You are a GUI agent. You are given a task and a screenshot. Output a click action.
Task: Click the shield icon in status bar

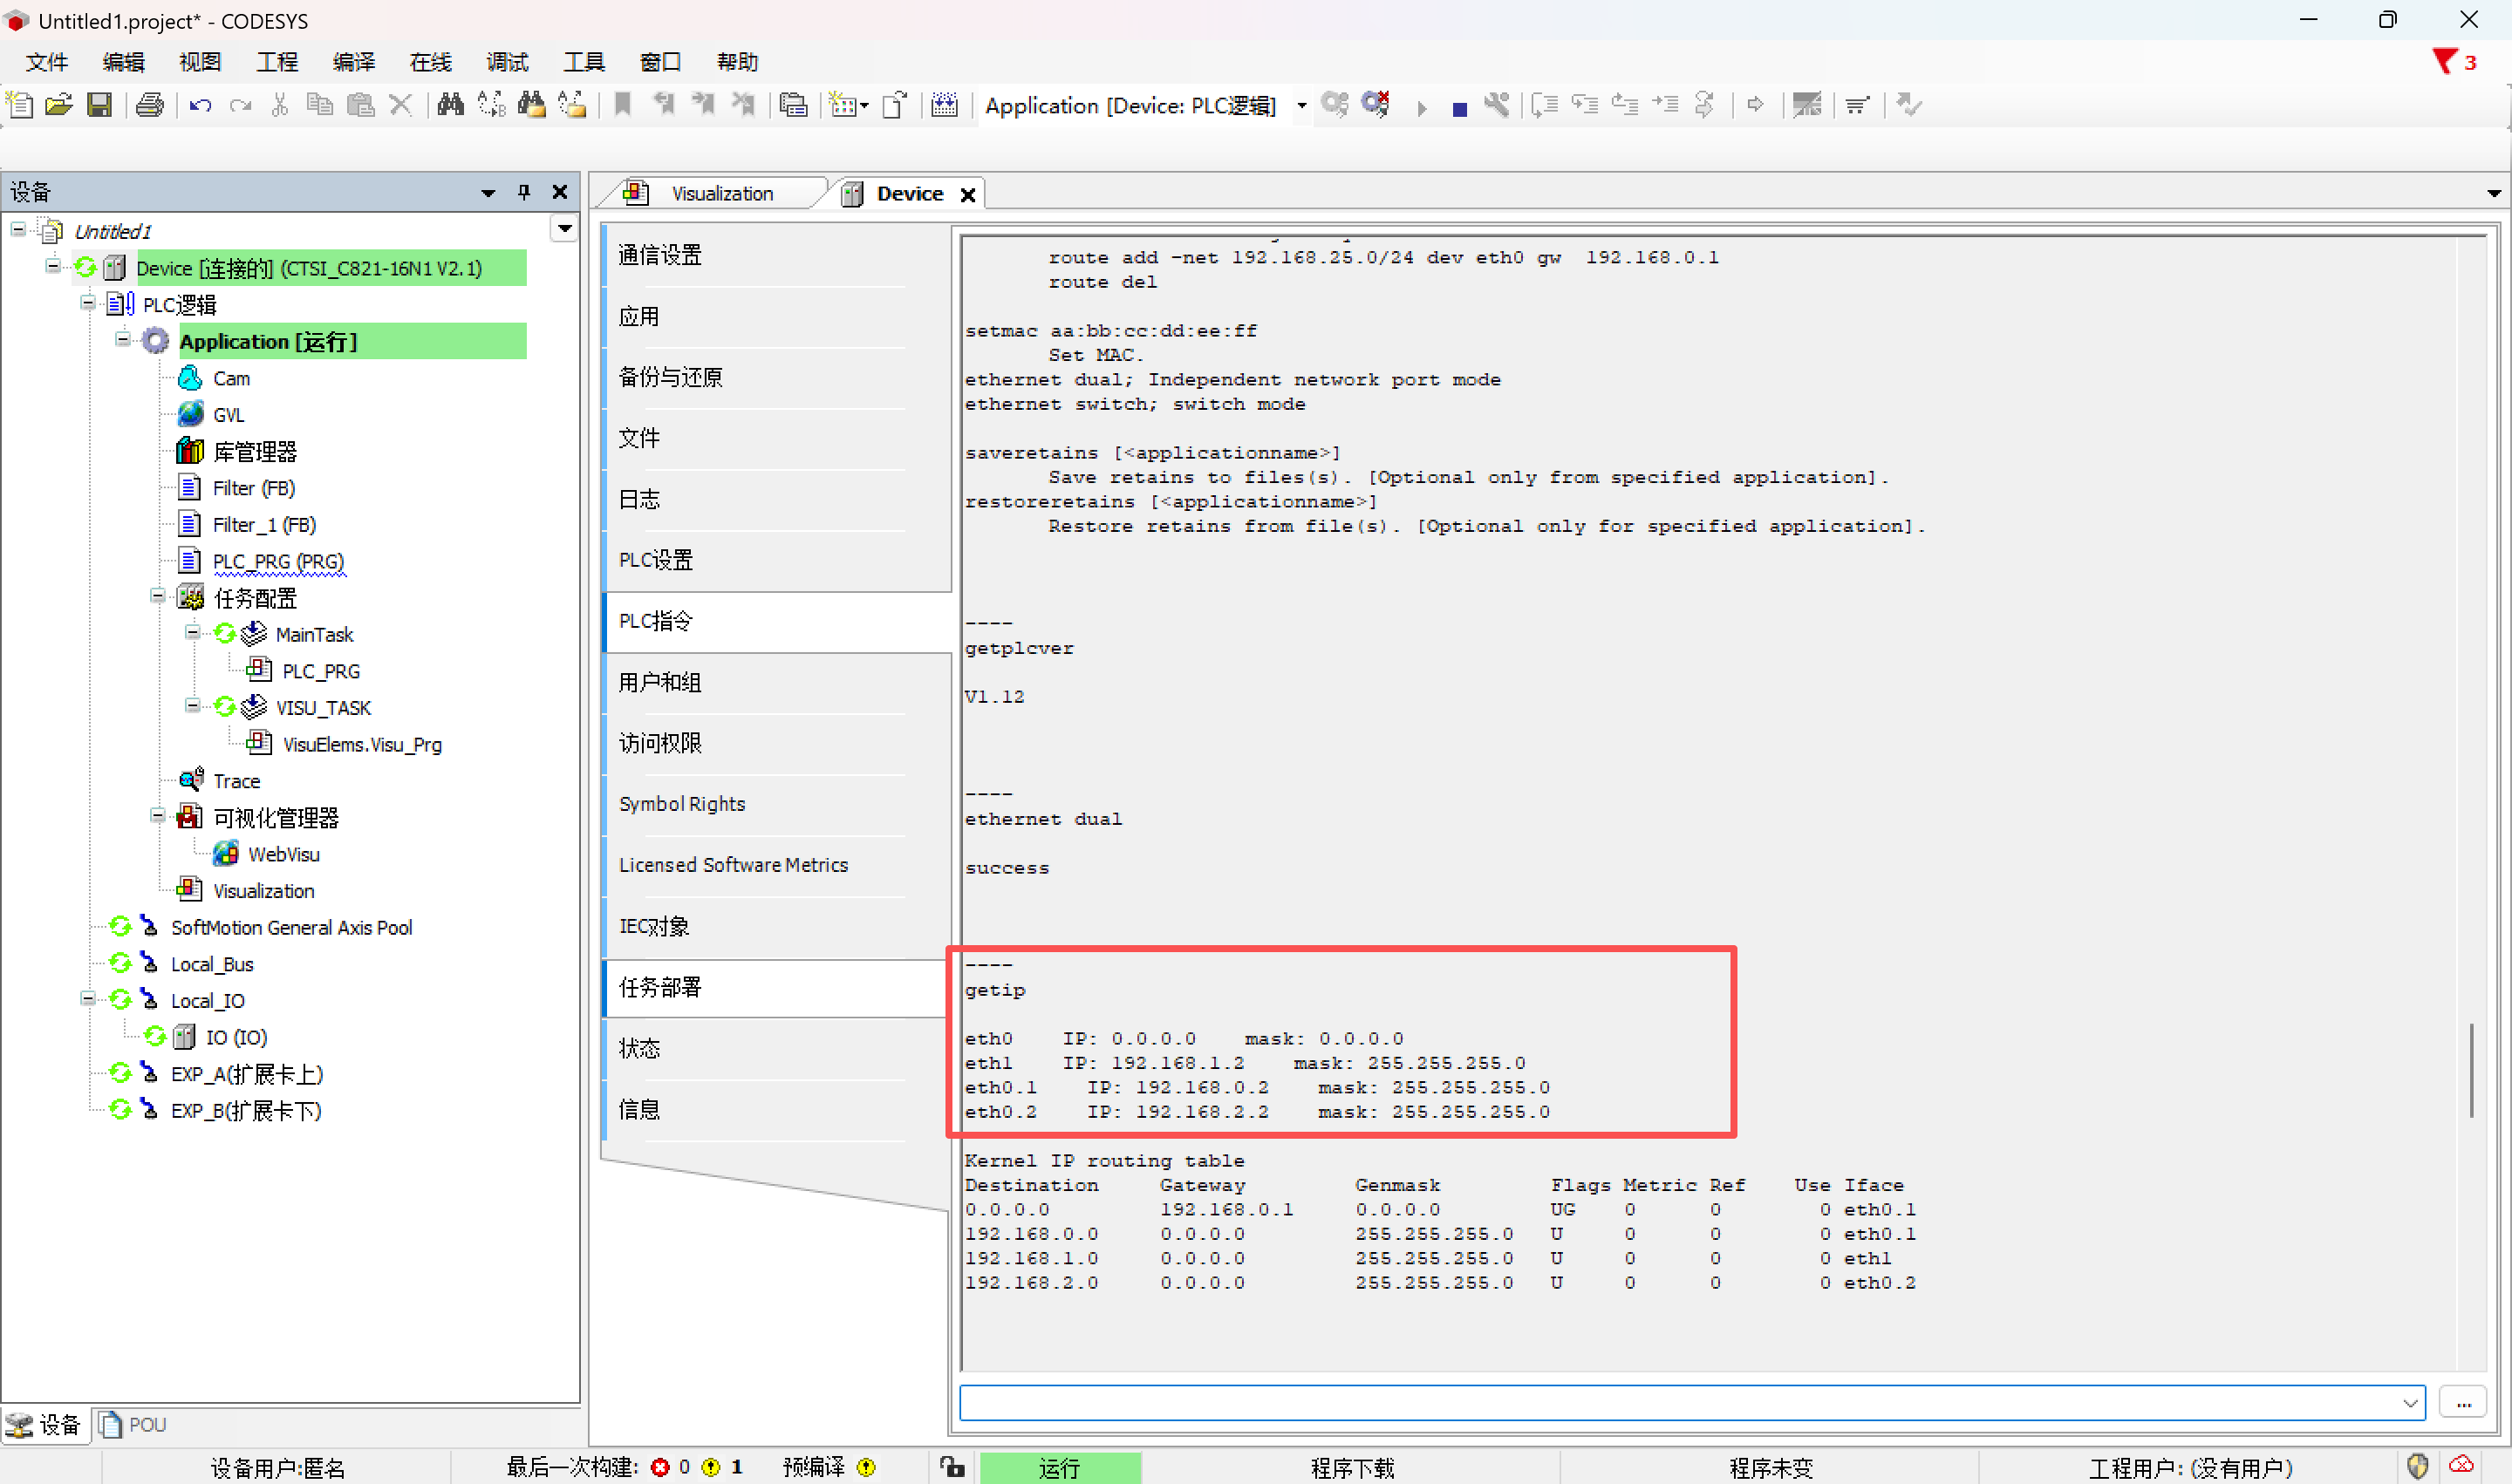click(2418, 1467)
